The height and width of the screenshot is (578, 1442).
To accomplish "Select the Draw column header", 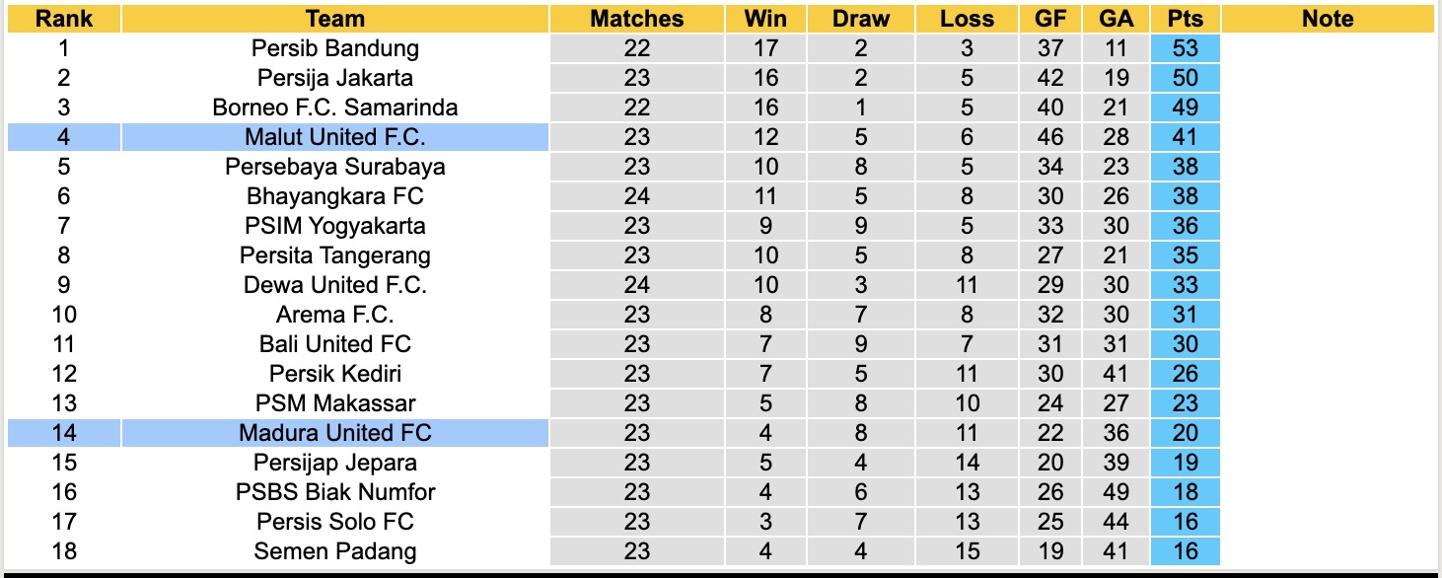I will [x=860, y=19].
